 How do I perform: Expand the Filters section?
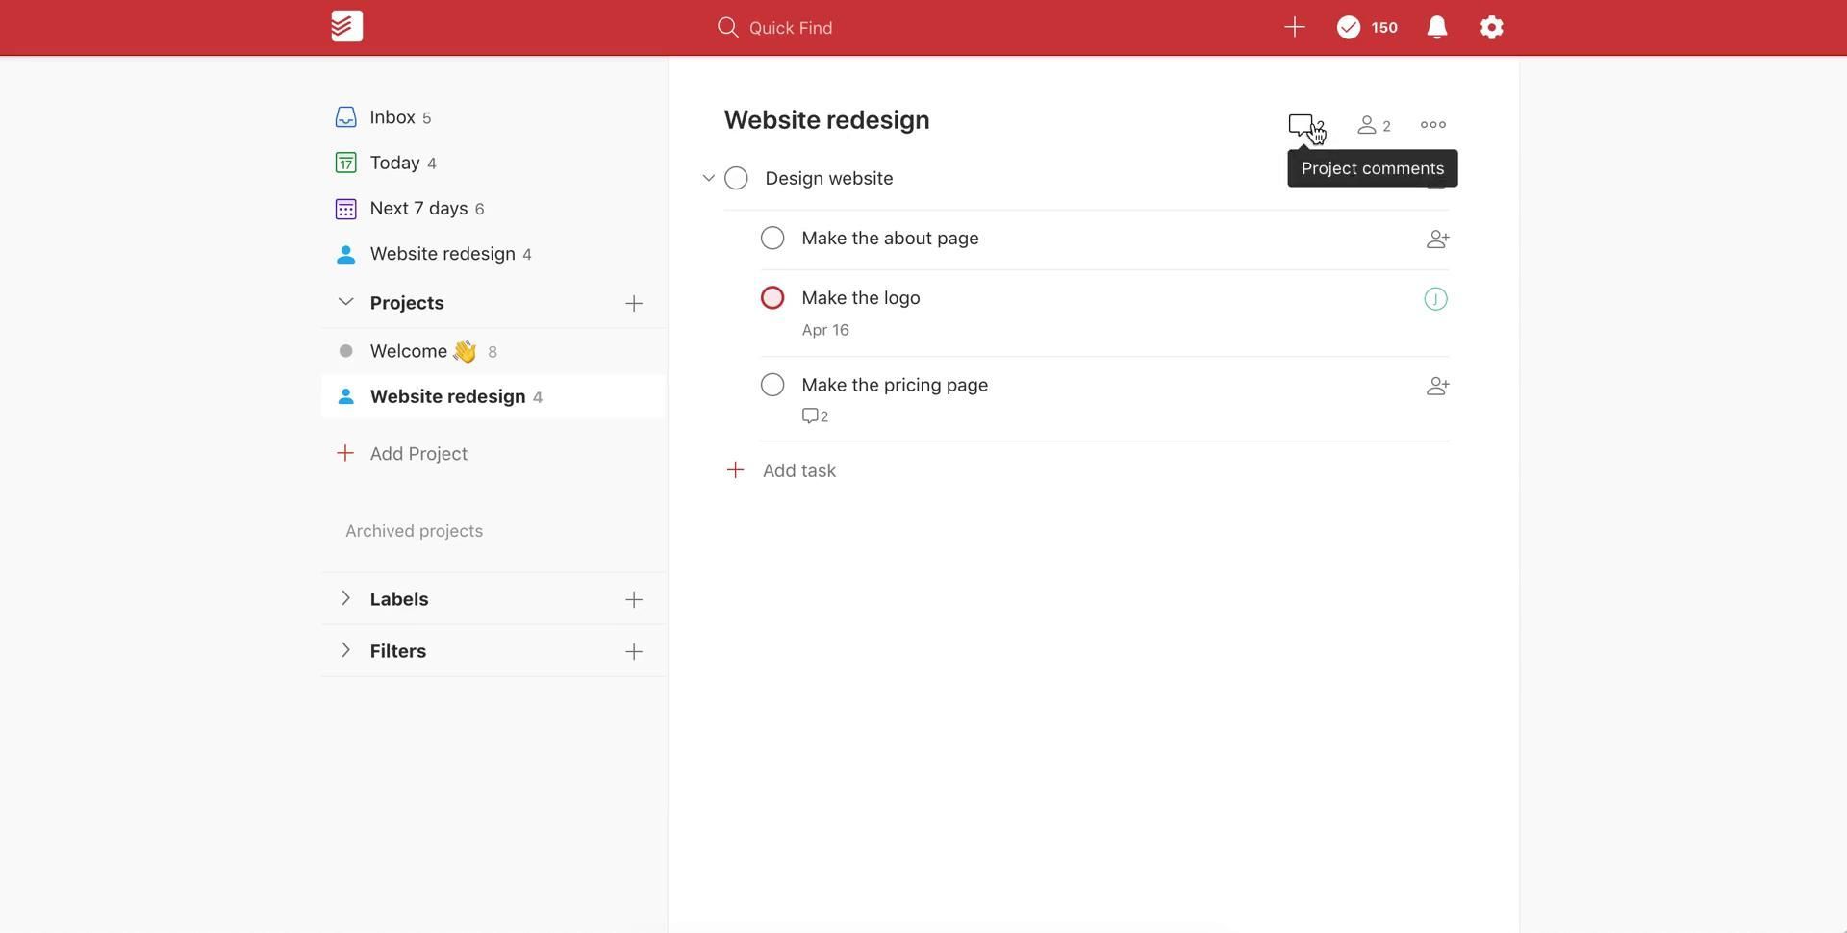tap(345, 651)
